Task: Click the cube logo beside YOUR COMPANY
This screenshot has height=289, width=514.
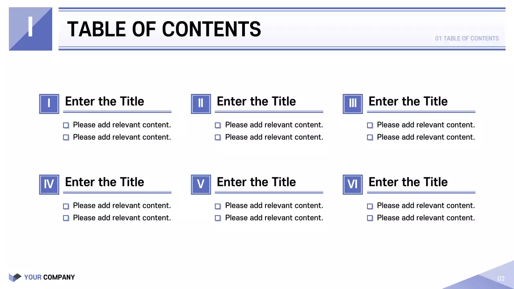Action: pos(15,277)
